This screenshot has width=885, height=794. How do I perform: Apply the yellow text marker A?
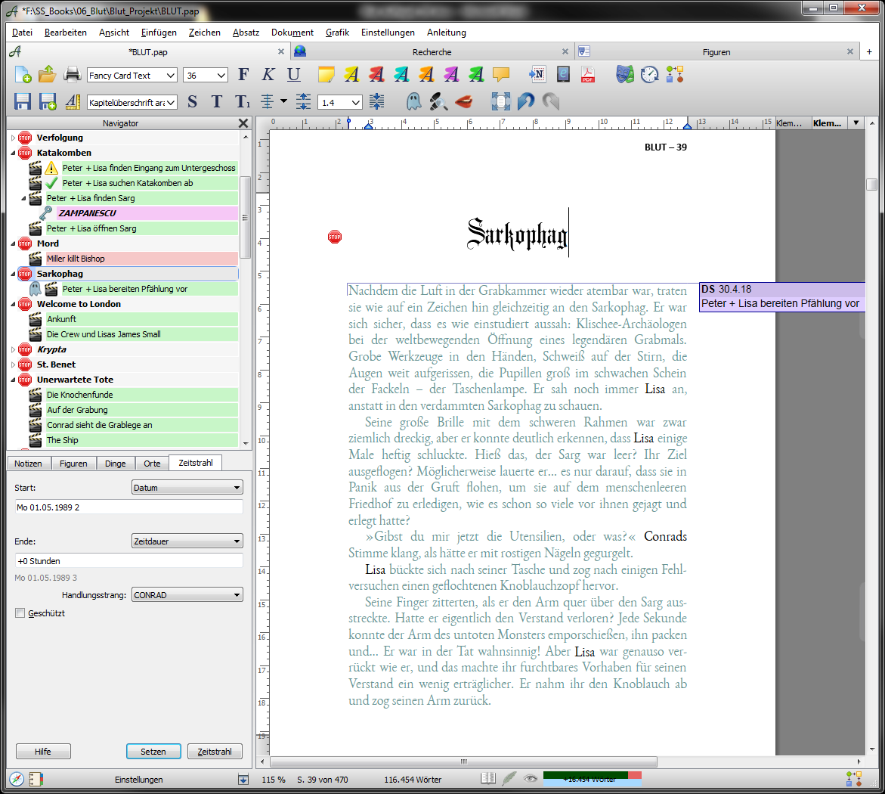(x=351, y=75)
